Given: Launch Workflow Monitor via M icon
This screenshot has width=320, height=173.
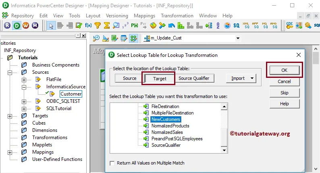Looking at the screenshot, I should (x=35, y=25).
